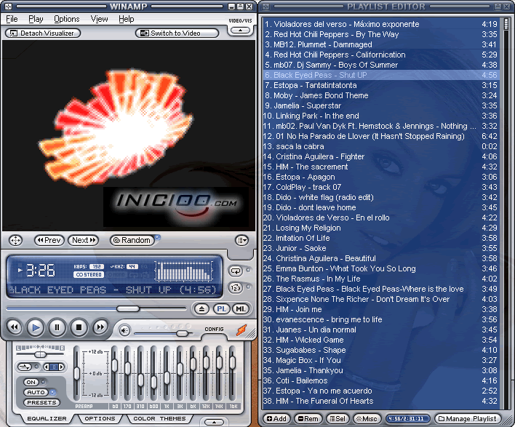The image size is (515, 427).
Task: Click Next visualization preset button
Action: (84, 241)
